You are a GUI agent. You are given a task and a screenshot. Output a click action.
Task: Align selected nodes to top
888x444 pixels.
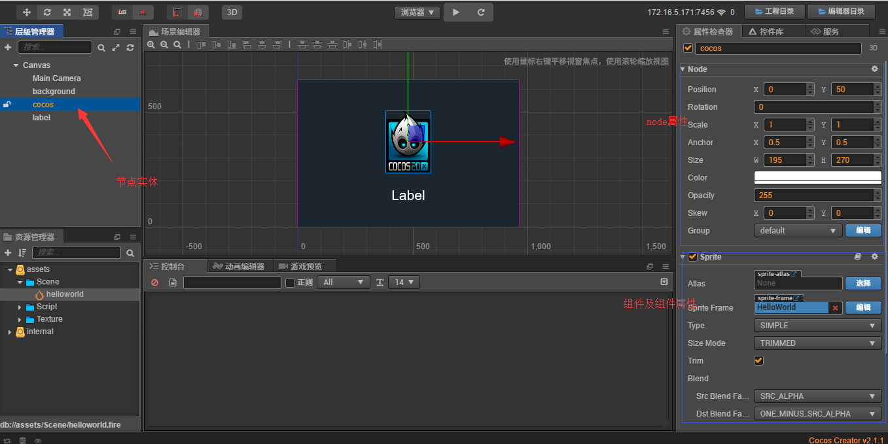[202, 44]
